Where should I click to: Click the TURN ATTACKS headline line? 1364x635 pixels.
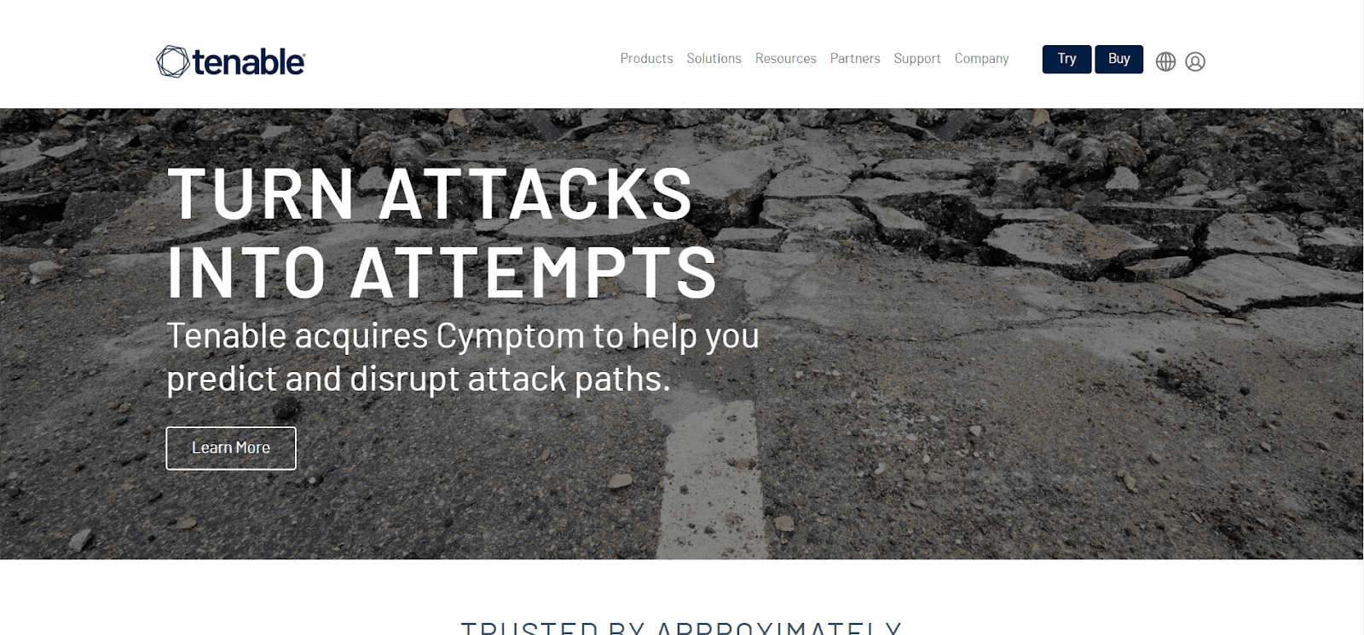pos(431,194)
